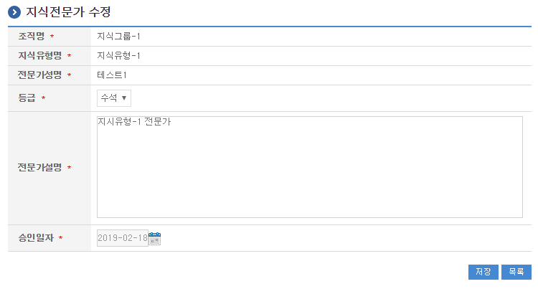Select the 테스트1 expert name value
This screenshot has width=538, height=289.
(112, 75)
